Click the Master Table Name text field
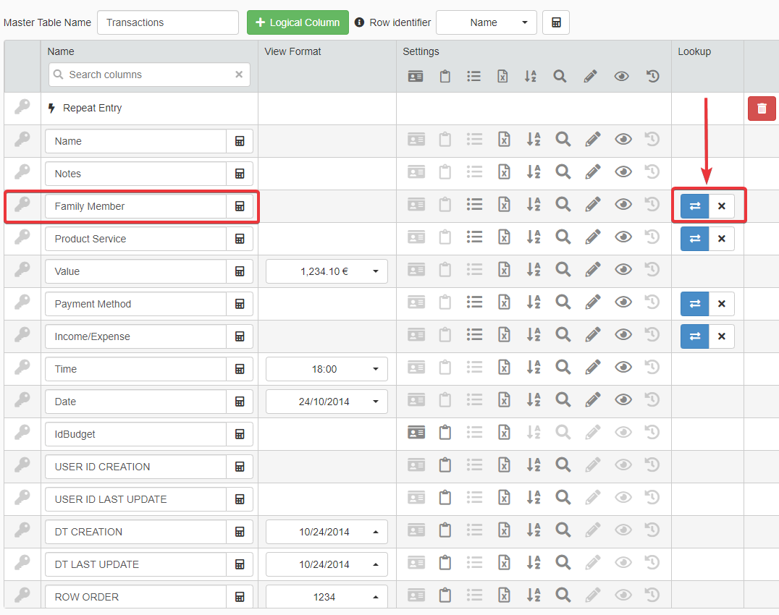 (x=168, y=22)
